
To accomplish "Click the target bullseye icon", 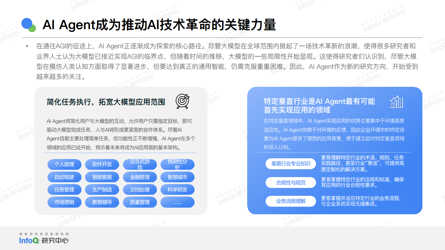I will click(x=183, y=101).
